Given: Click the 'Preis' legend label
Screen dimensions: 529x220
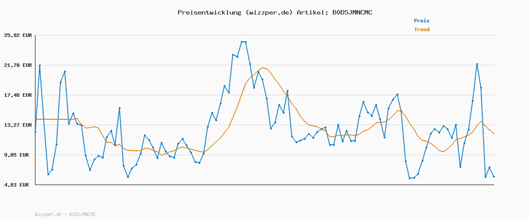Looking at the screenshot, I should point(421,21).
